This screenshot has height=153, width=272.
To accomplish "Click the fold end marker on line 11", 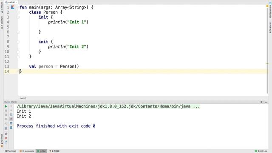I will point(18,57).
